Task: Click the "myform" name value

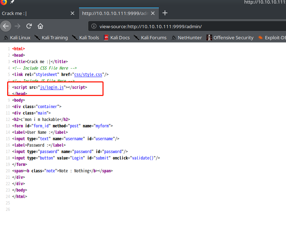Action: pyautogui.click(x=102, y=126)
